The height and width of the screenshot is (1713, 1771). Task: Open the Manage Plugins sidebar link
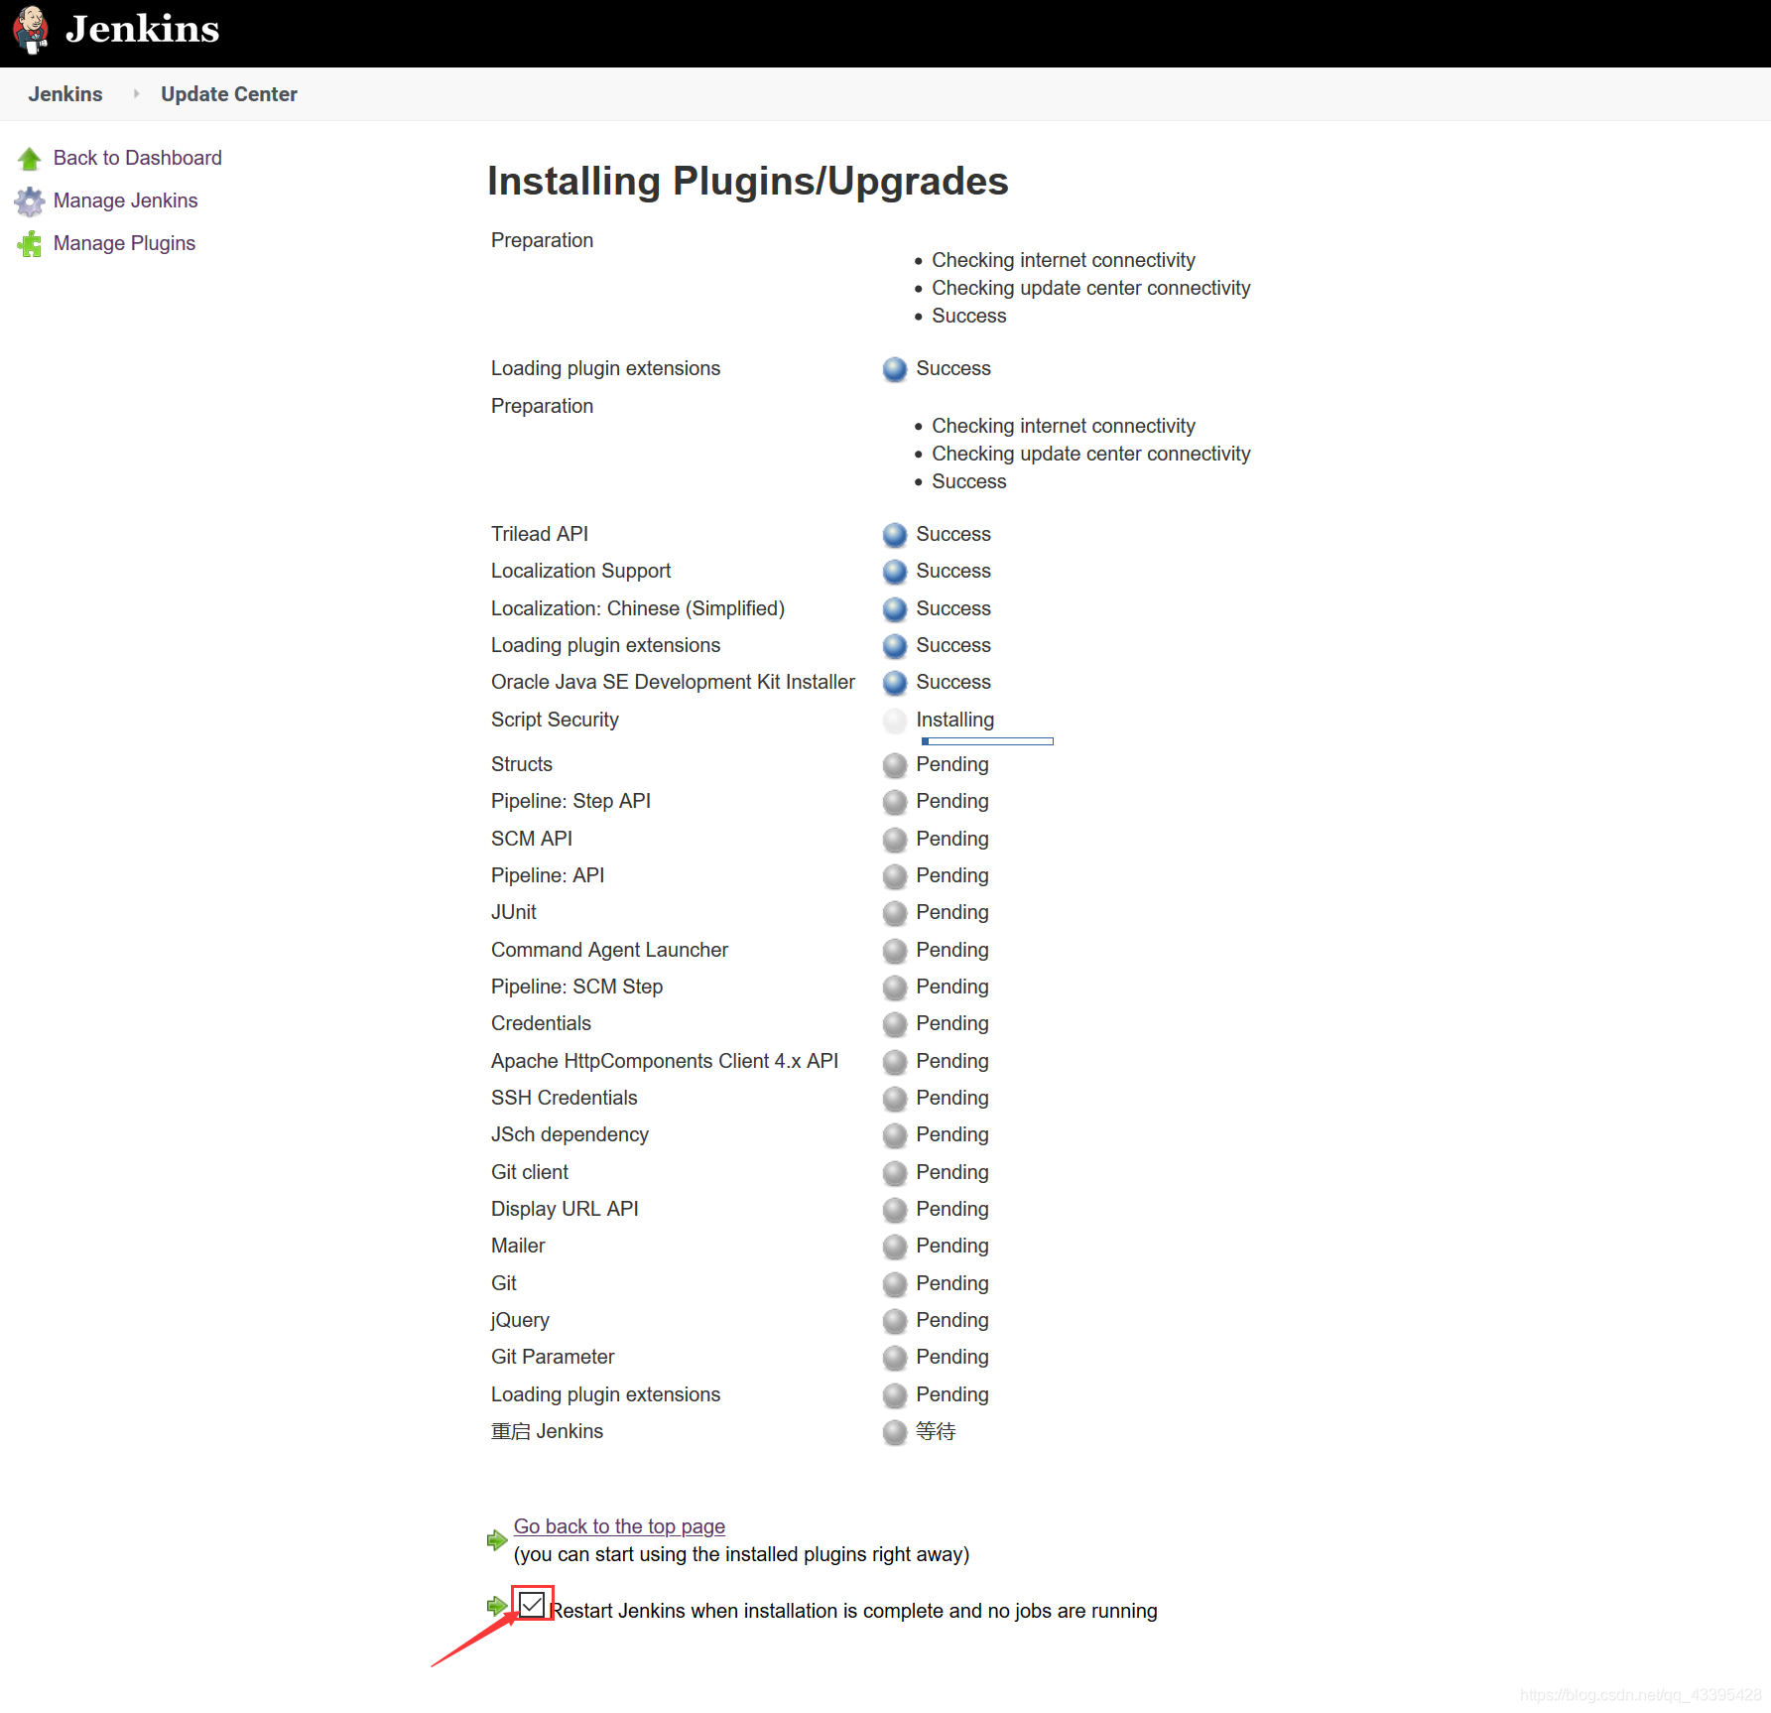(x=124, y=243)
